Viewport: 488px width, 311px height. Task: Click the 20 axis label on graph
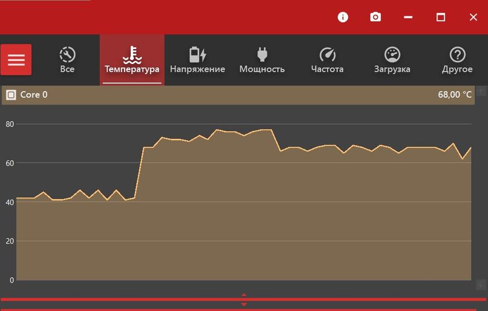click(9, 241)
